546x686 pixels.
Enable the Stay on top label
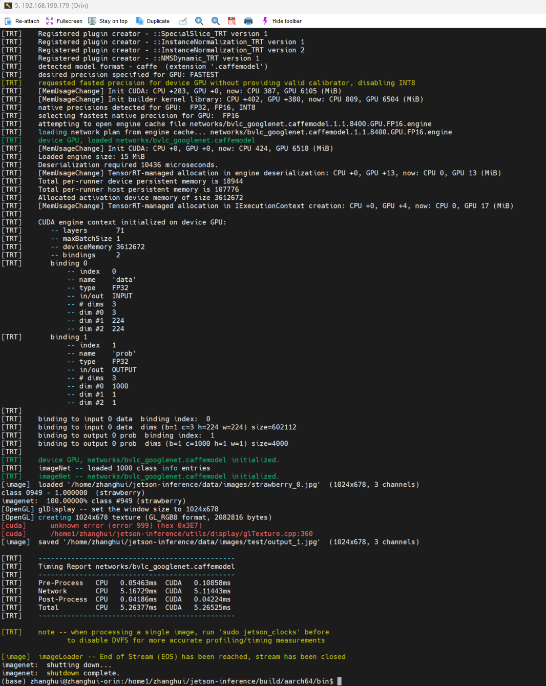[113, 22]
